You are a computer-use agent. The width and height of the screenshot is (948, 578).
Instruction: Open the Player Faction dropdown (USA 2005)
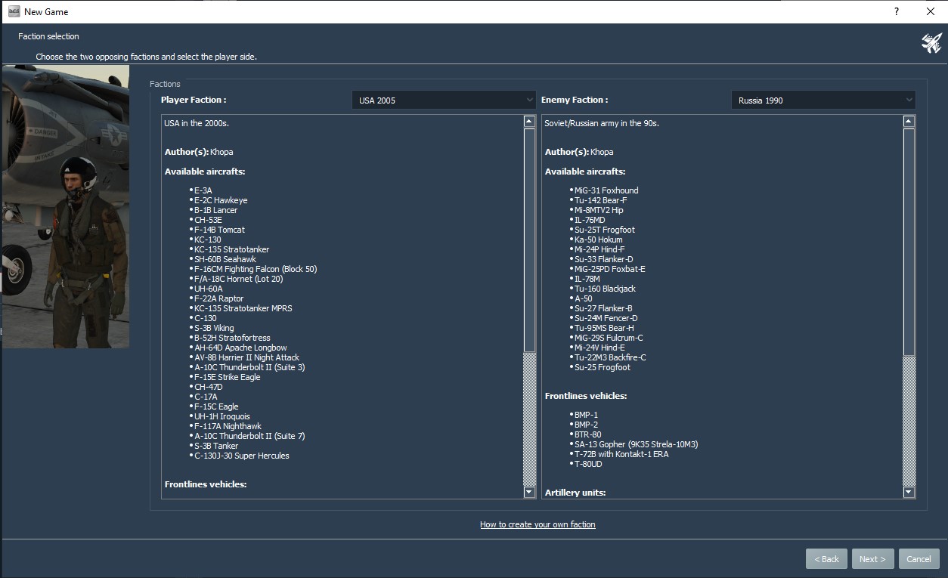point(445,100)
